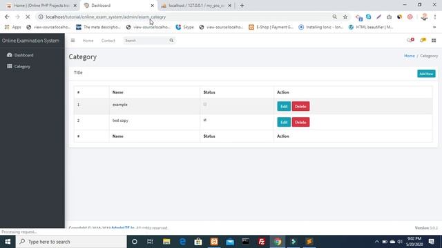The image size is (442, 248).
Task: Open Windows Action Center notifications
Action: [431, 242]
